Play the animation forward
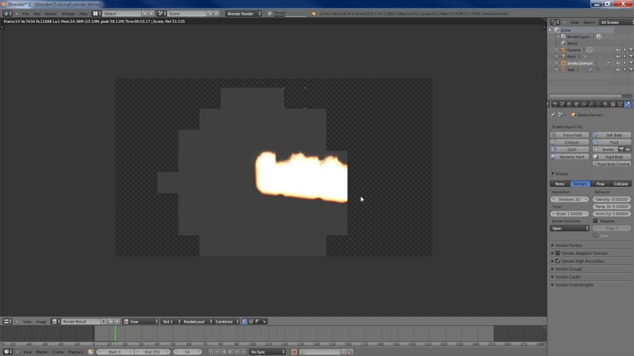The image size is (634, 356). click(230, 352)
